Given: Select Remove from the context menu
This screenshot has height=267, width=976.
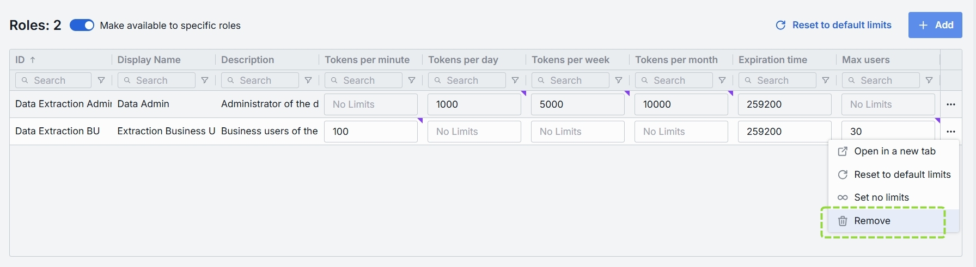Looking at the screenshot, I should pyautogui.click(x=872, y=221).
